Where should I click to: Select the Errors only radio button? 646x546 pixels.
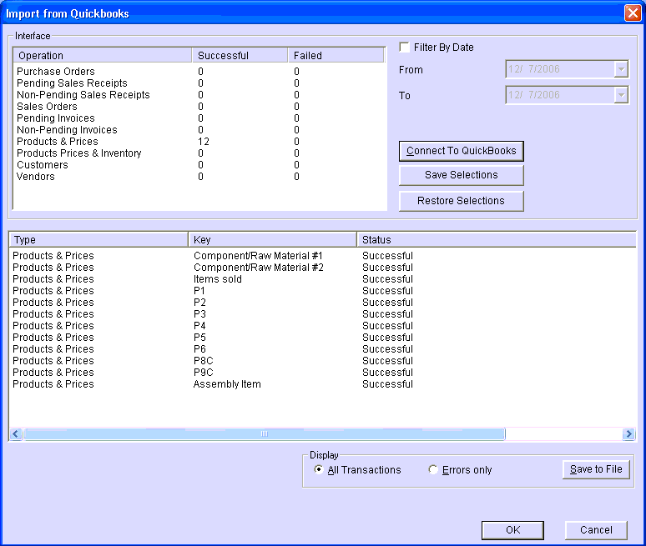433,469
